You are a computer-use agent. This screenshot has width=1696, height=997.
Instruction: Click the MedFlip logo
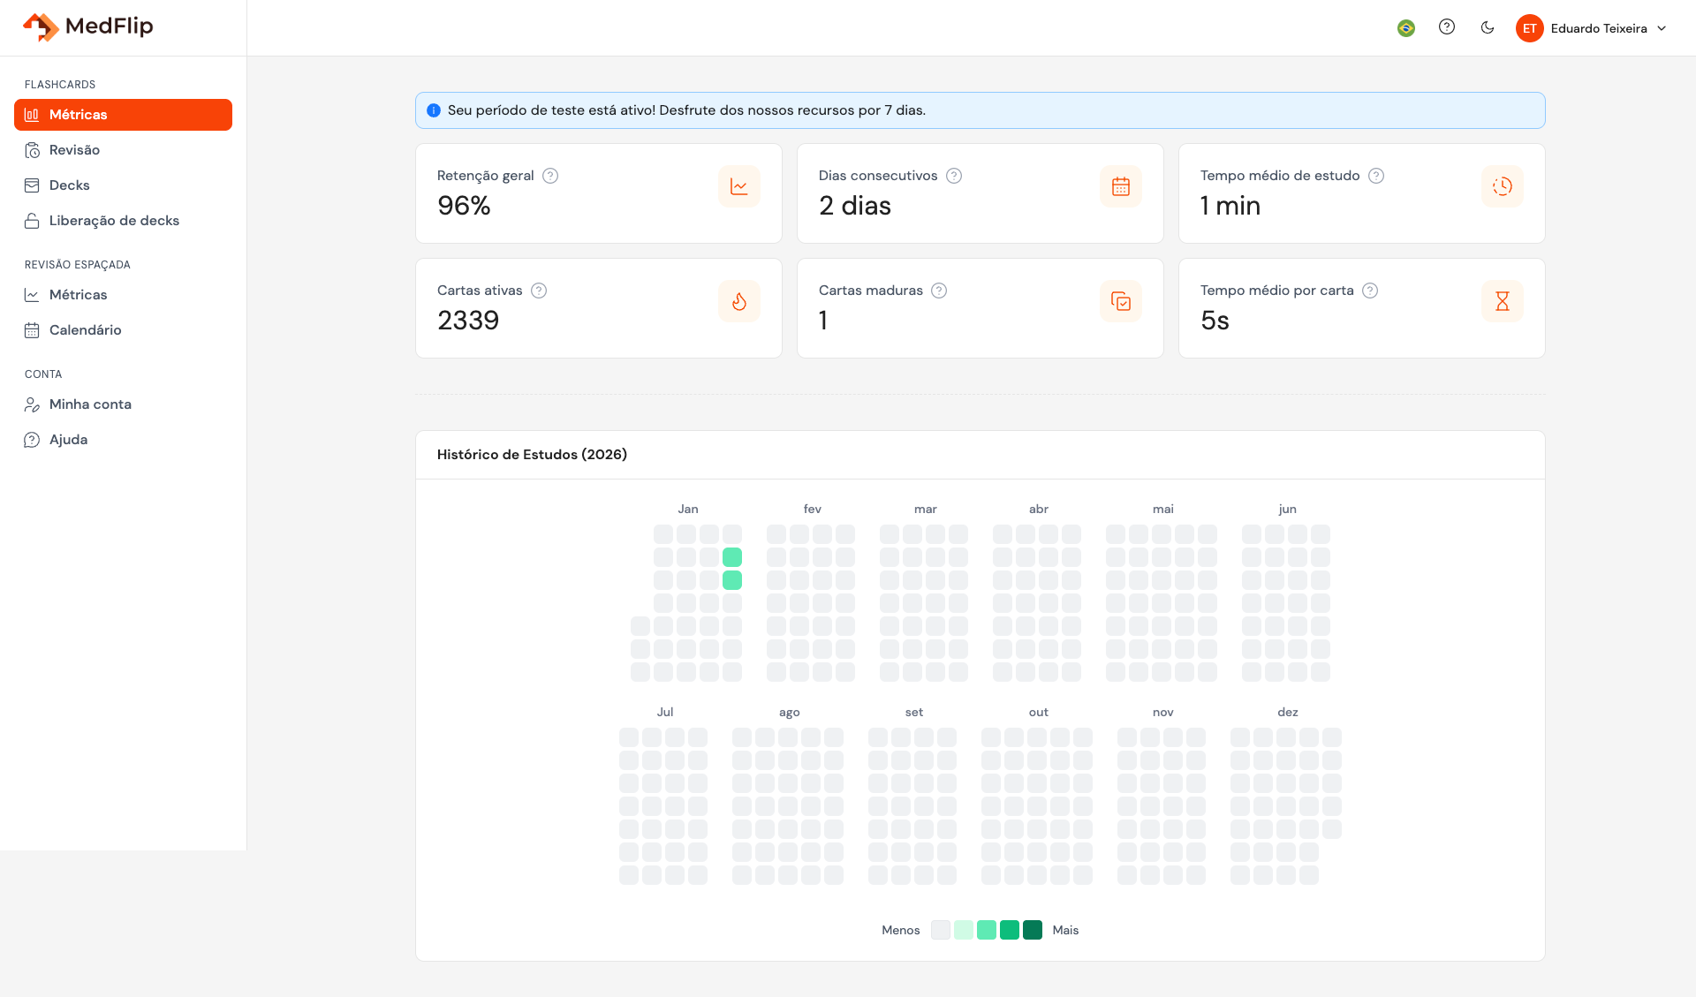[x=87, y=27]
